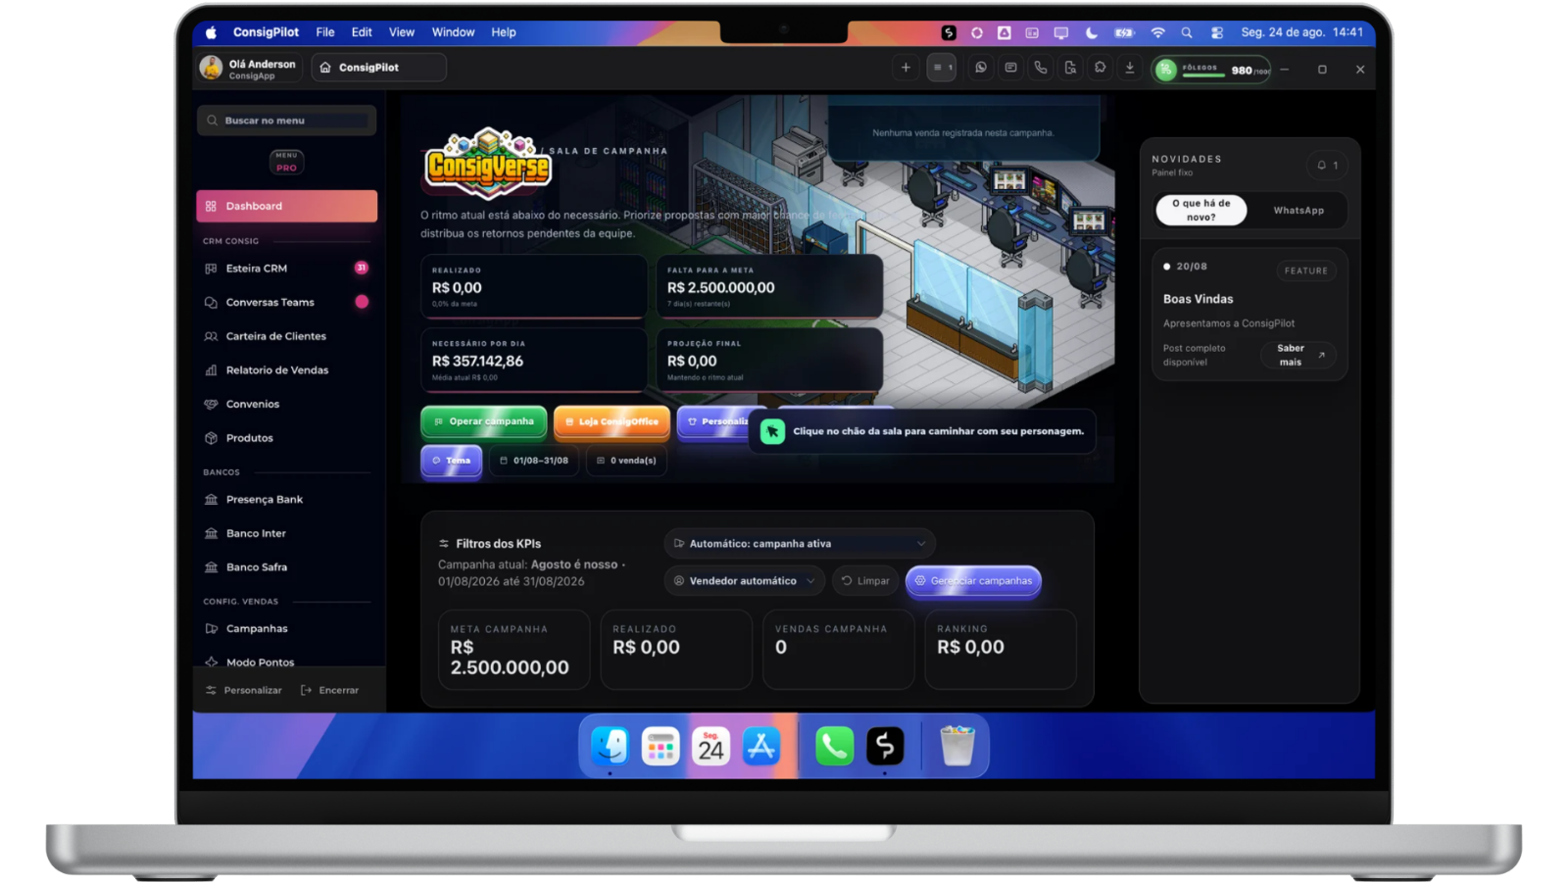Click the 01/08–31/08 date range chip
This screenshot has width=1568, height=882.
point(534,461)
